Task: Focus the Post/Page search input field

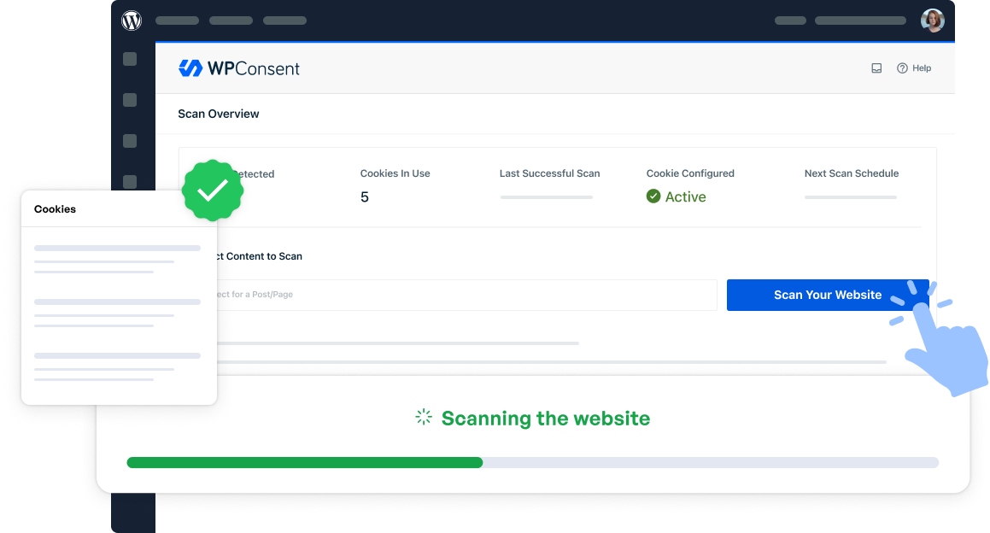Action: tap(466, 295)
